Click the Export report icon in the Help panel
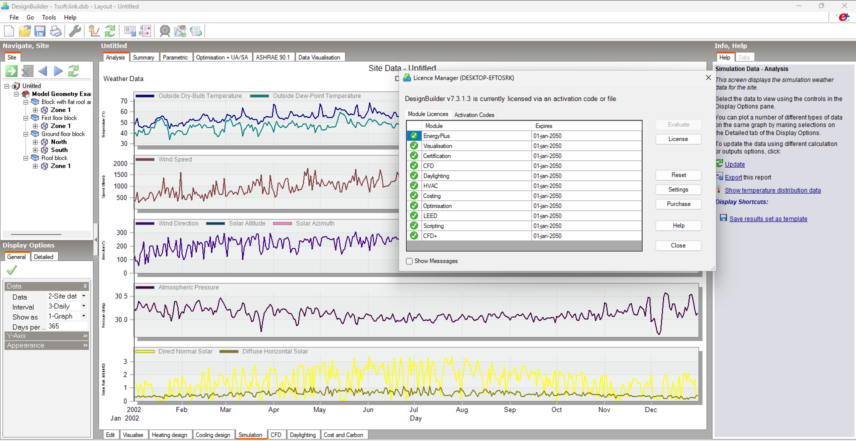This screenshot has width=856, height=441. pyautogui.click(x=719, y=176)
